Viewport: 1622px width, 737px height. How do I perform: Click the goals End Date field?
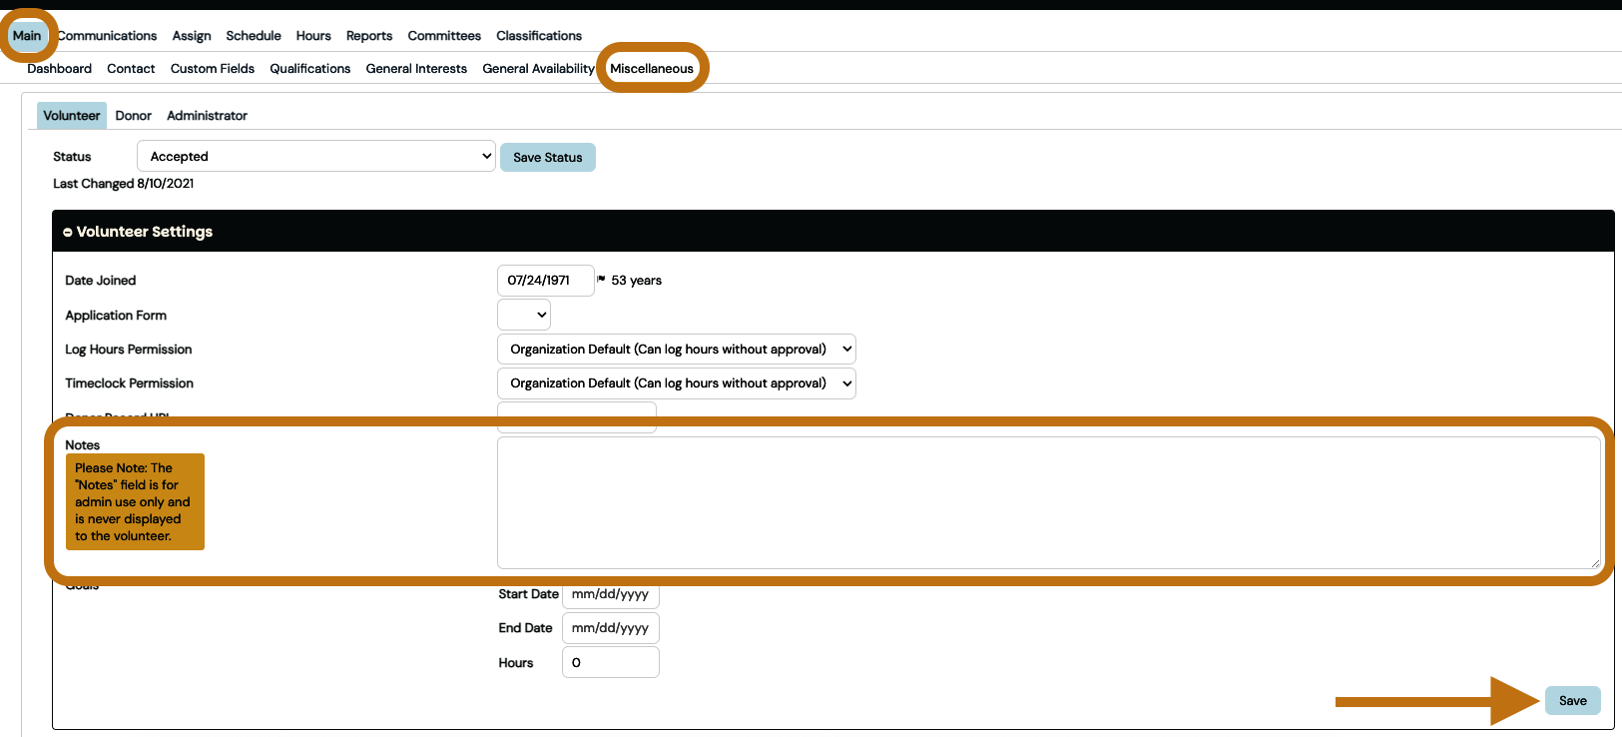pyautogui.click(x=610, y=628)
